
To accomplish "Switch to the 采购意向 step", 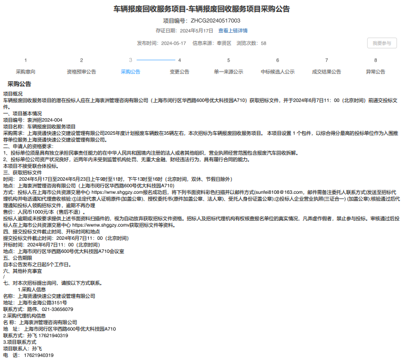I will 25,72.
